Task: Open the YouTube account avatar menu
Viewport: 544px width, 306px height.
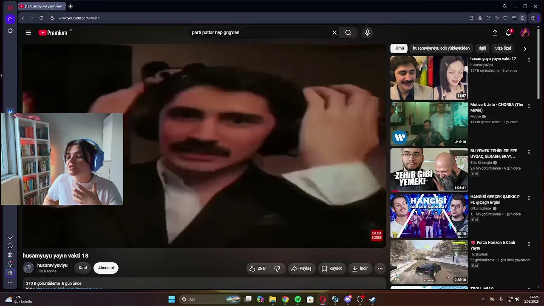Action: point(525,33)
